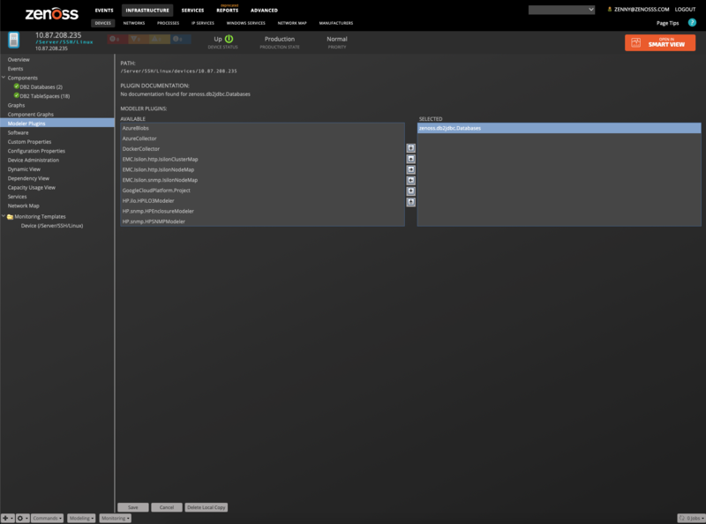This screenshot has width=706, height=524.
Task: Click the move-up arrow button between lists
Action: pyautogui.click(x=410, y=159)
